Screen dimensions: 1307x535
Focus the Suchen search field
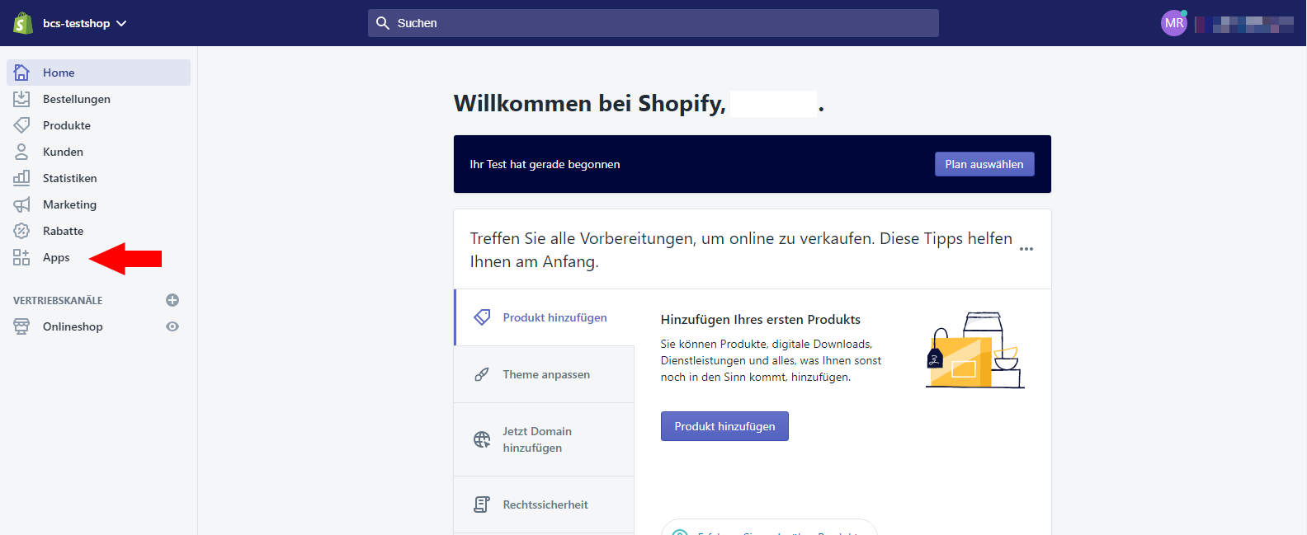[653, 23]
